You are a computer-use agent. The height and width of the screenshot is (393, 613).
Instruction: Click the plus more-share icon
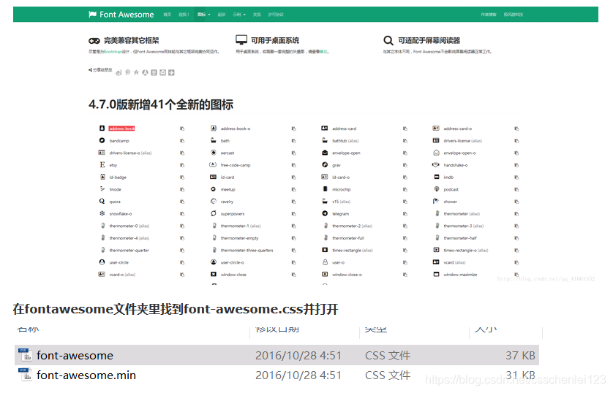click(171, 72)
